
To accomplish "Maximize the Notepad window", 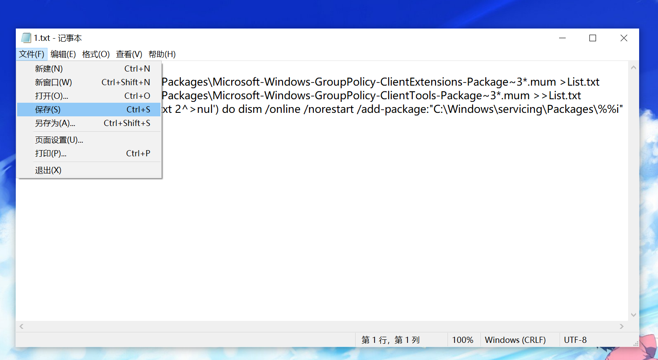I will click(593, 38).
